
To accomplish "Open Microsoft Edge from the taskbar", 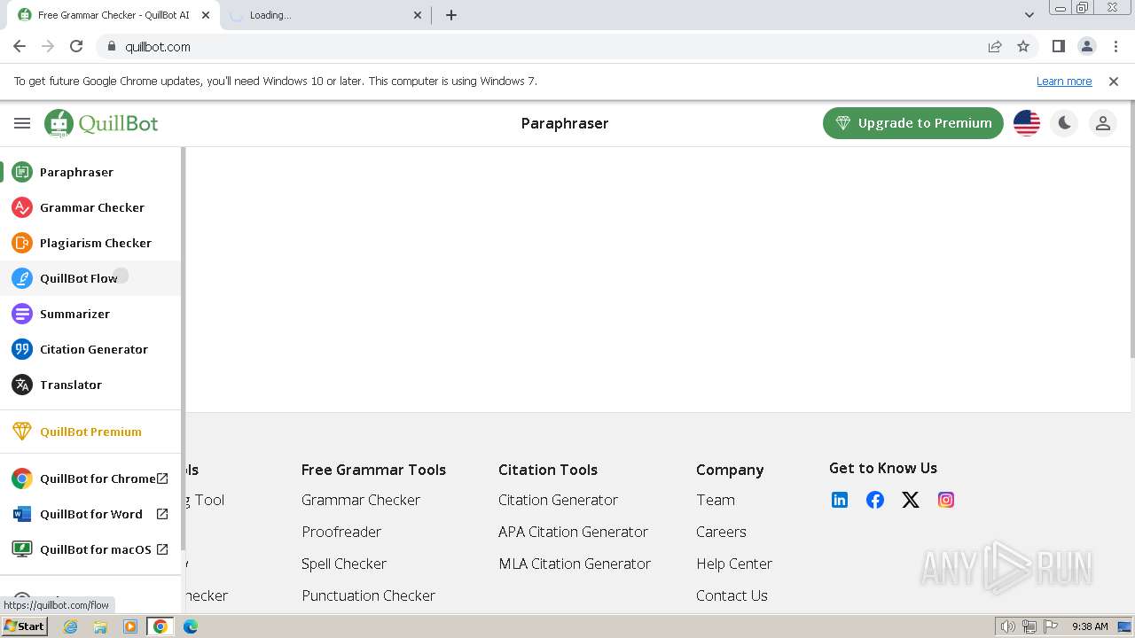I will coord(191,626).
